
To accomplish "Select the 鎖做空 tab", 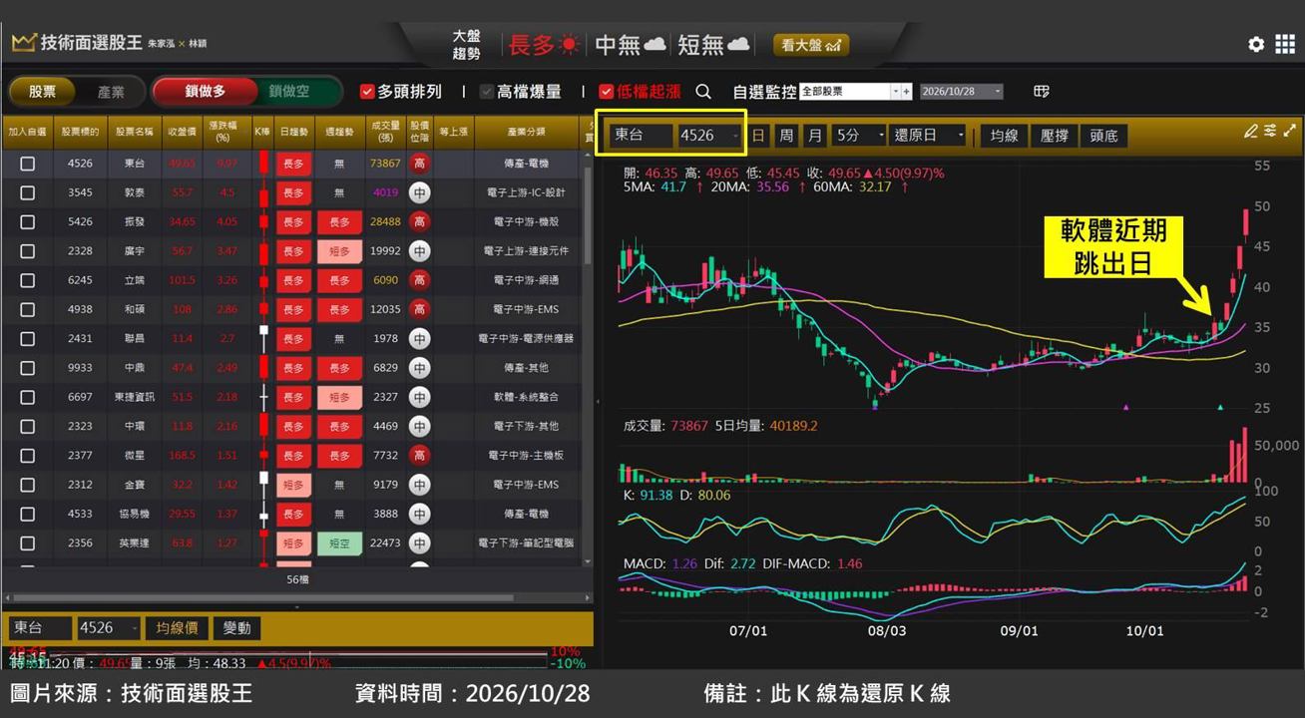I will [289, 91].
